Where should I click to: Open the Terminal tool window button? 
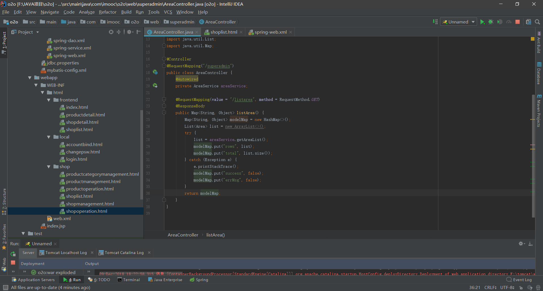129,280
